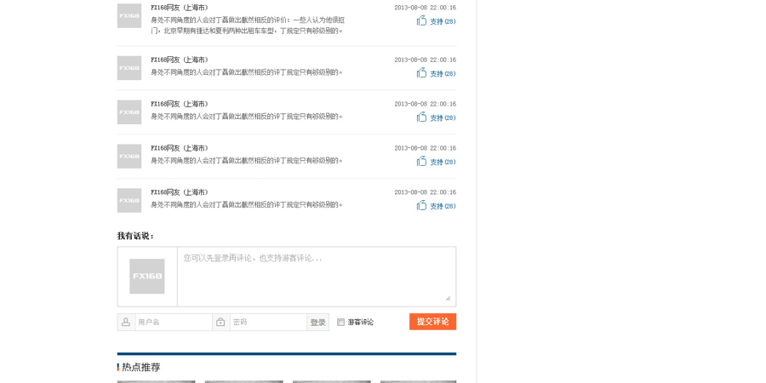
Task: Focus the 密码 input field
Action: [x=267, y=323]
